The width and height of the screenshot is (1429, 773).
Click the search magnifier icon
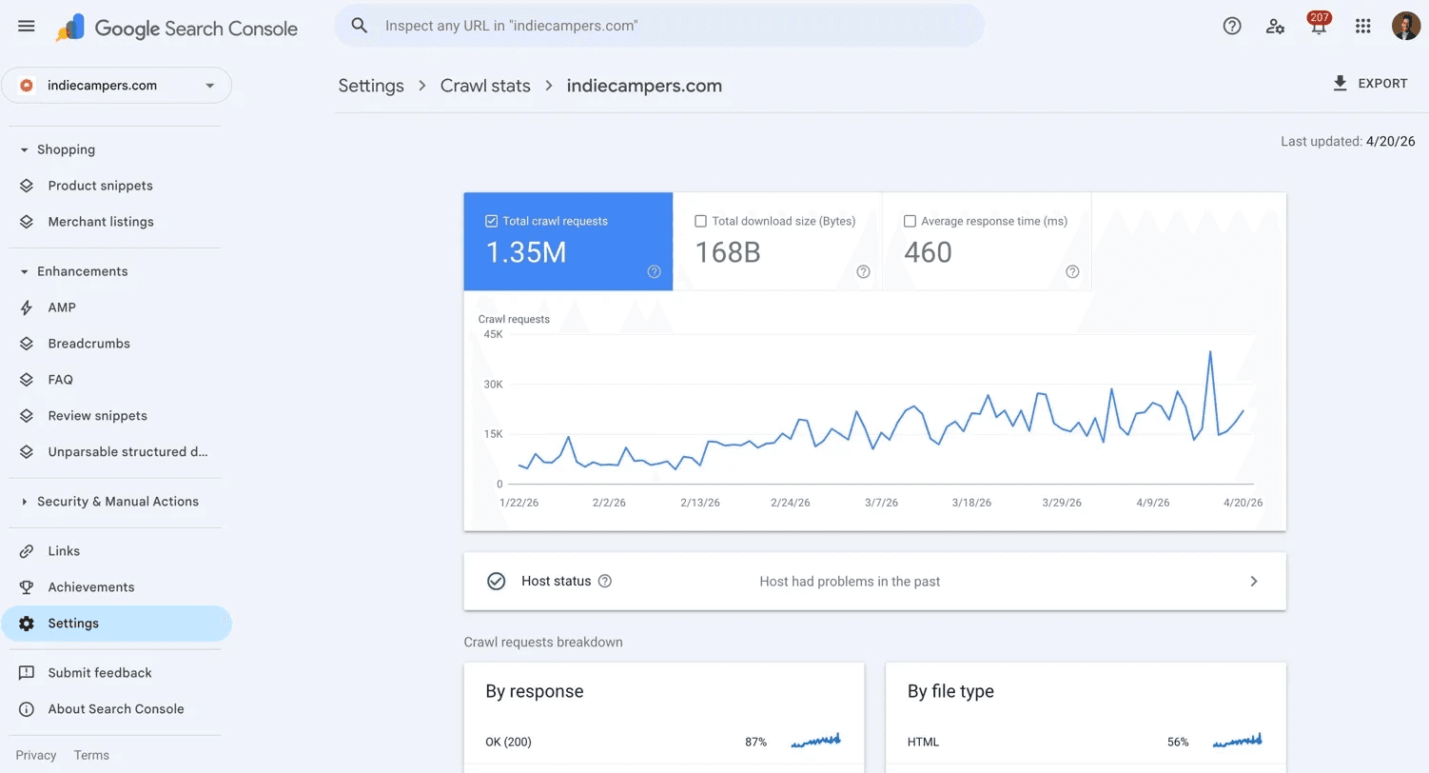pos(359,26)
